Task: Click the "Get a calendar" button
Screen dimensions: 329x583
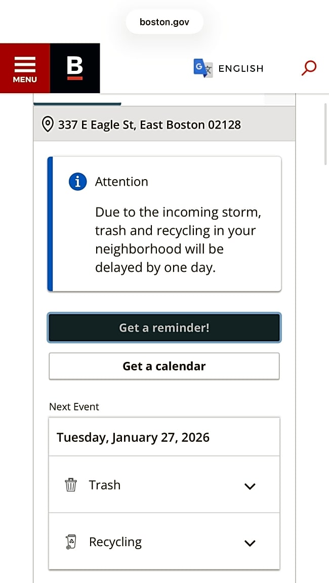Action: coord(164,366)
